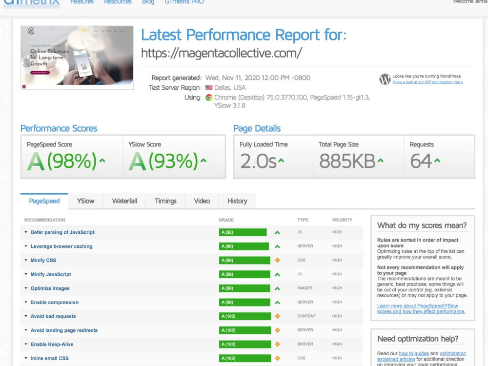Click green arrow on Optimize images row
This screenshot has width=488, height=366.
click(277, 288)
